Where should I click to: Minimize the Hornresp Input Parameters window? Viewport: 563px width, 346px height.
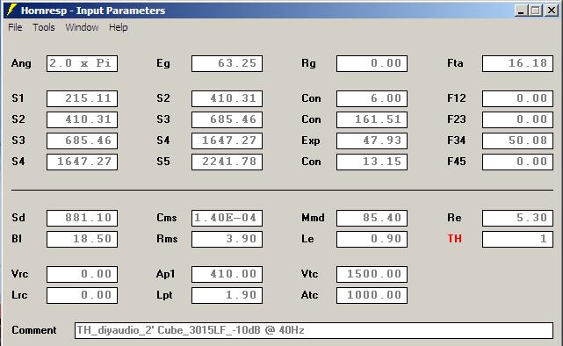[521, 11]
